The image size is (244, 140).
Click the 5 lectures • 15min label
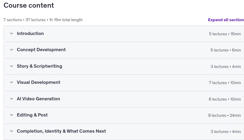coord(225,34)
